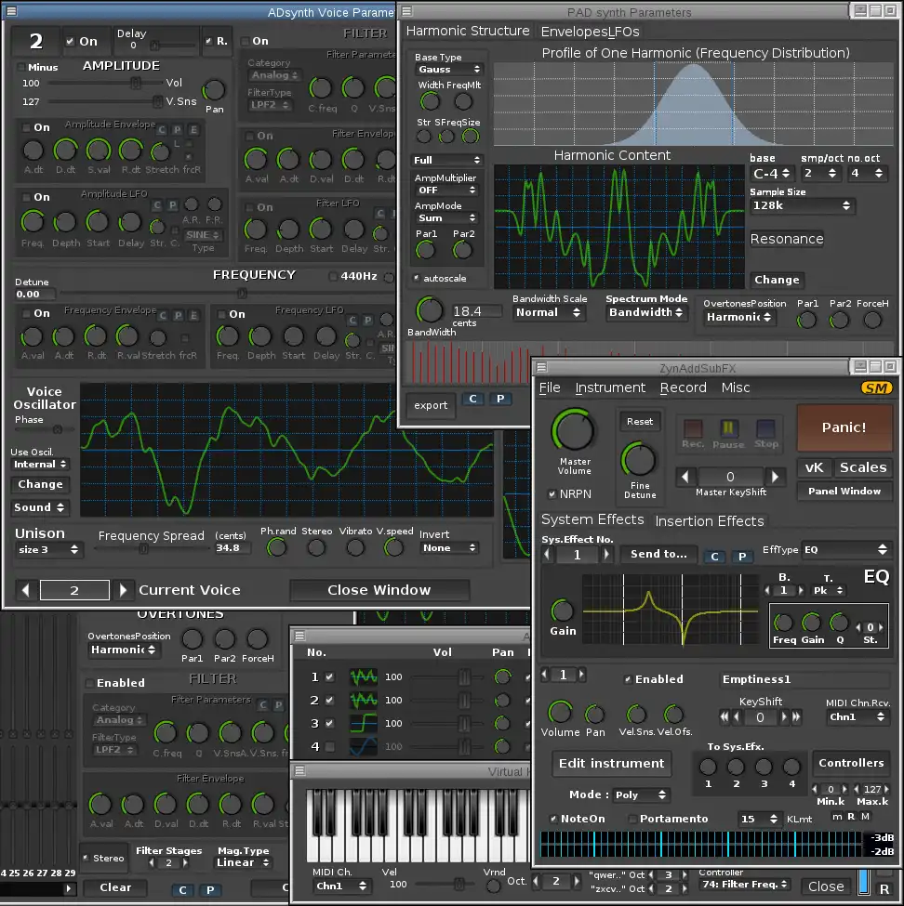The width and height of the screenshot is (904, 906).
Task: Expand the EffType EQ dropdown
Action: [845, 550]
